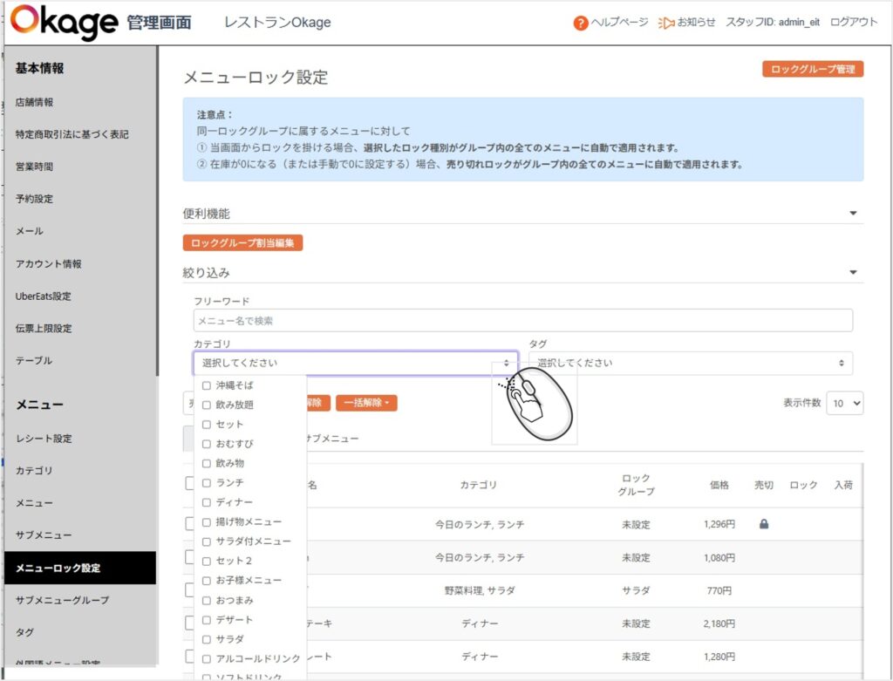Change the 表示件数 display count dropdown
This screenshot has width=893, height=681.
(x=844, y=403)
